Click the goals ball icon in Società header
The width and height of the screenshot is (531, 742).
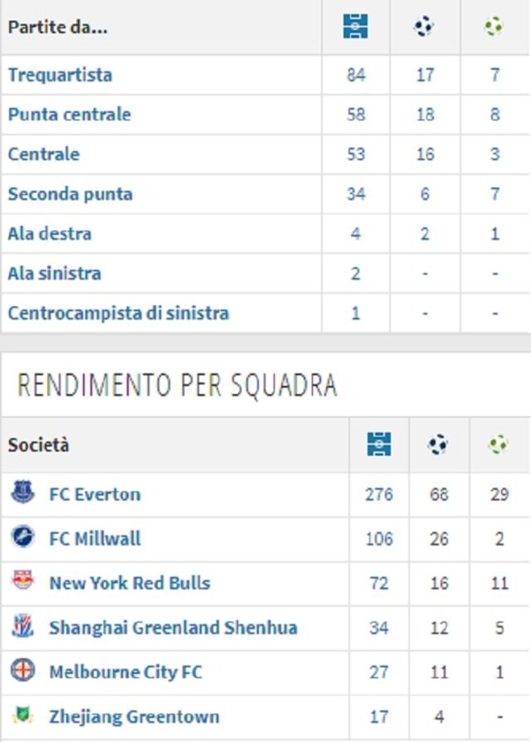click(x=438, y=444)
